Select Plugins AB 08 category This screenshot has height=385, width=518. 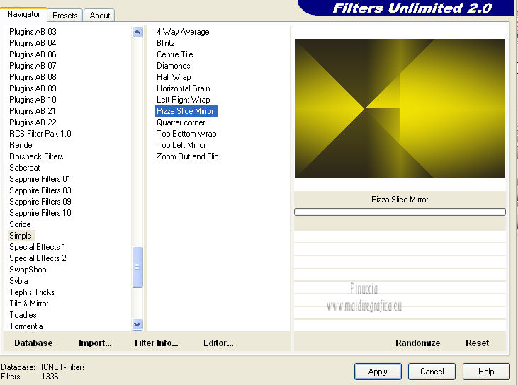point(33,77)
